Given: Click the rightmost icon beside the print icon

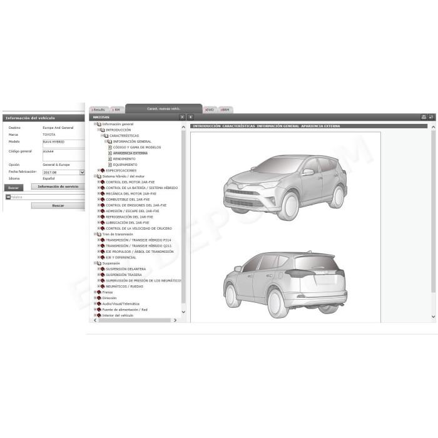Looking at the screenshot, I should point(431,117).
